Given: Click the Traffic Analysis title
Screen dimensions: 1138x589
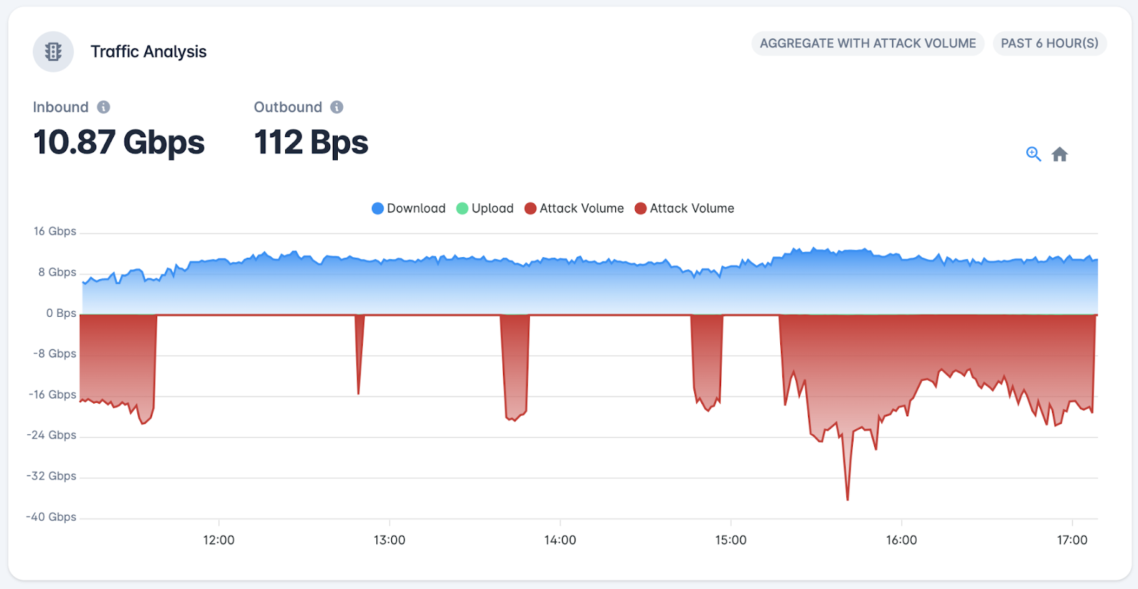Looking at the screenshot, I should (149, 52).
